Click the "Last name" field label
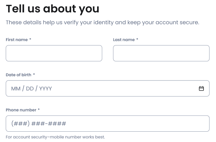The width and height of the screenshot is (216, 142). tap(124, 40)
